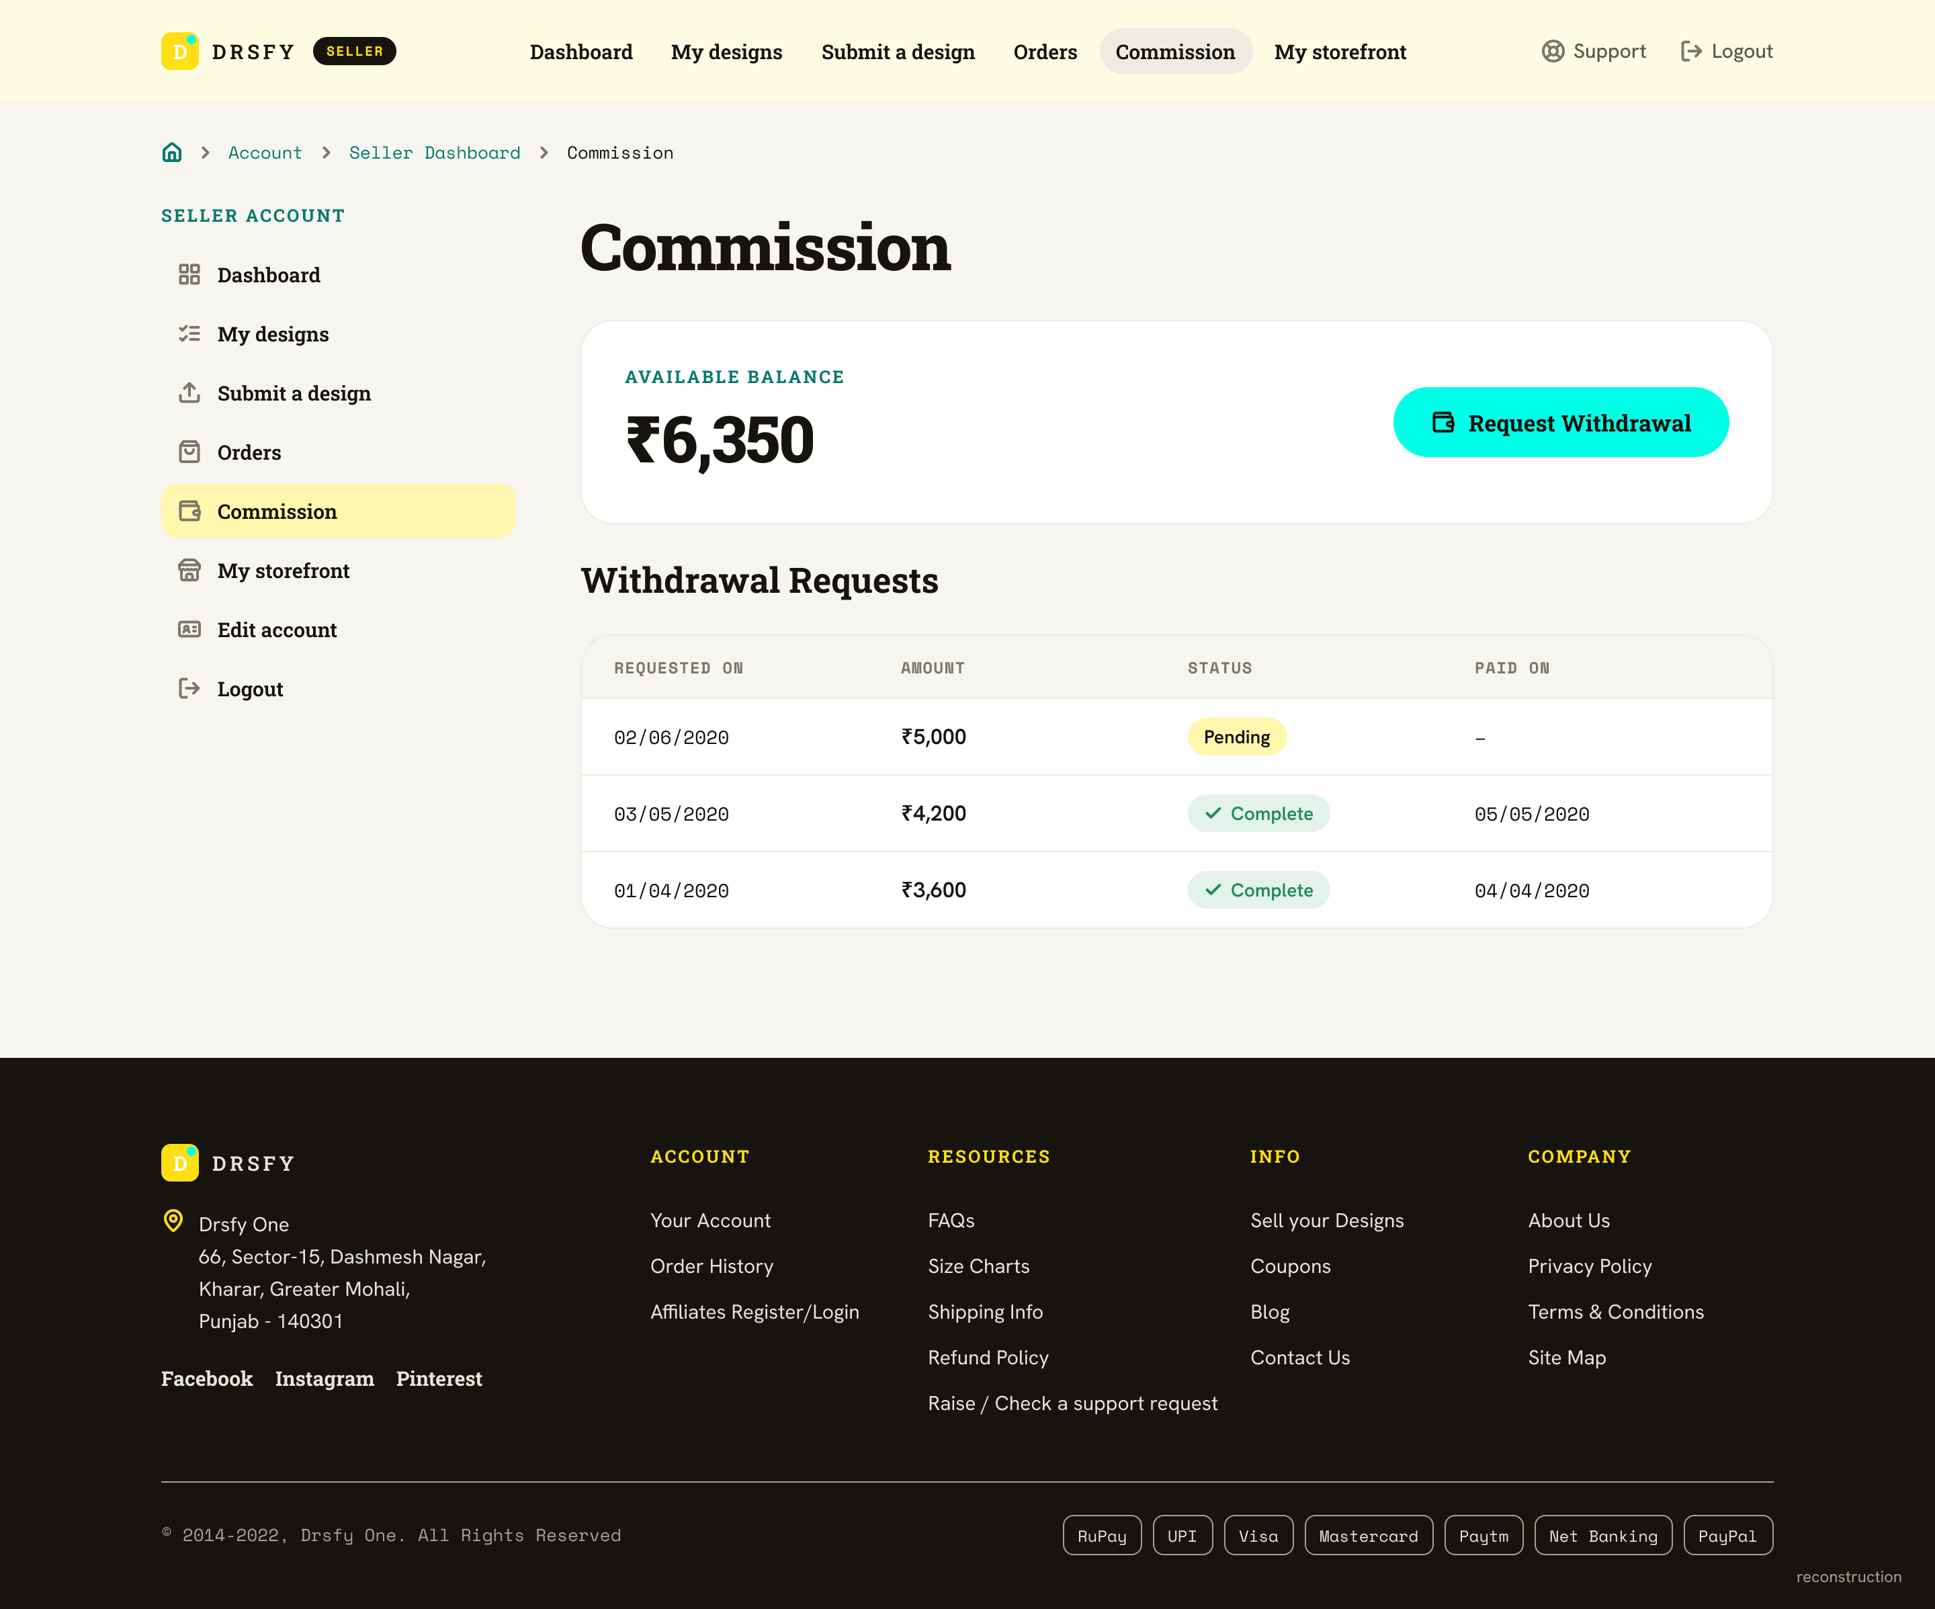Open Raise / Check a support request
Viewport: 1935px width, 1609px height.
1072,1403
